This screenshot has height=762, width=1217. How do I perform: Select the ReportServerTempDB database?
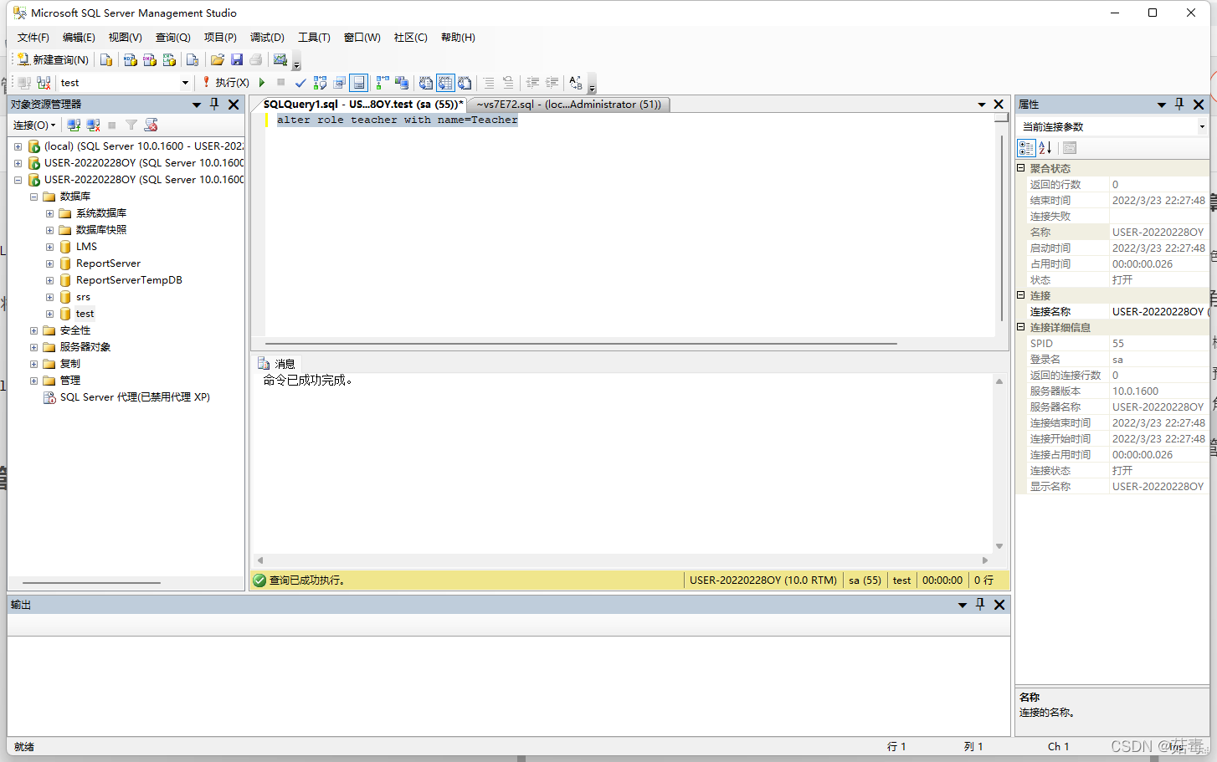[x=129, y=280]
